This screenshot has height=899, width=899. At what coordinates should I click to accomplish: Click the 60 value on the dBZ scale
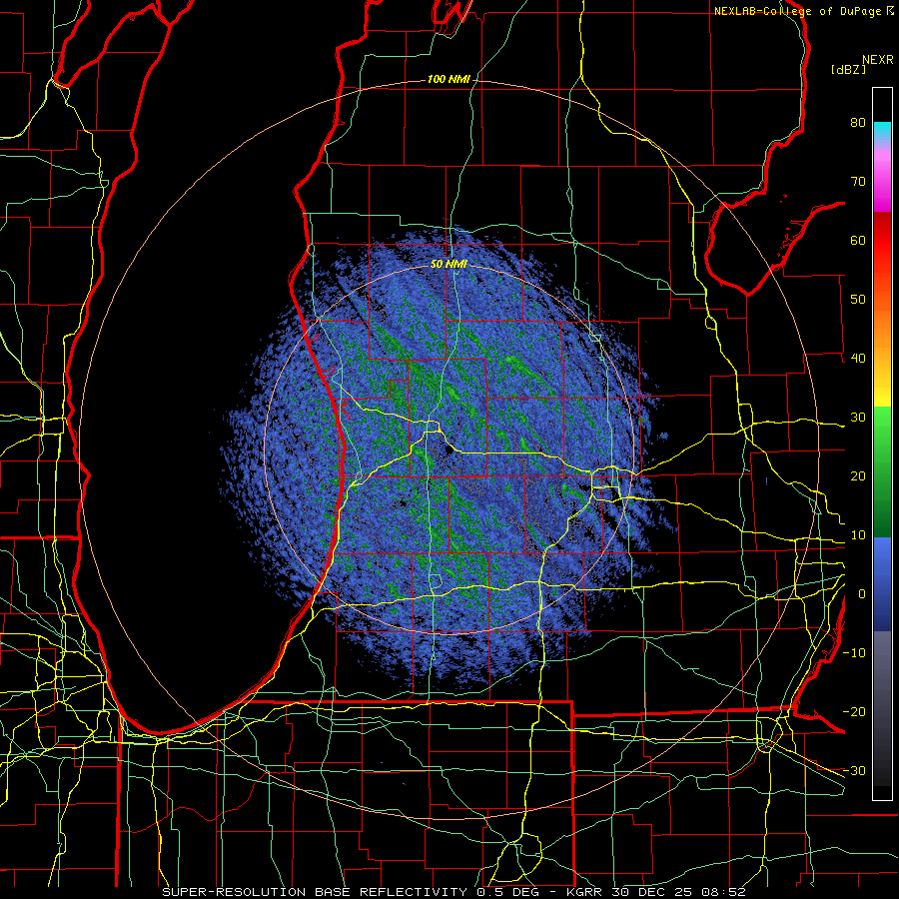pyautogui.click(x=858, y=240)
